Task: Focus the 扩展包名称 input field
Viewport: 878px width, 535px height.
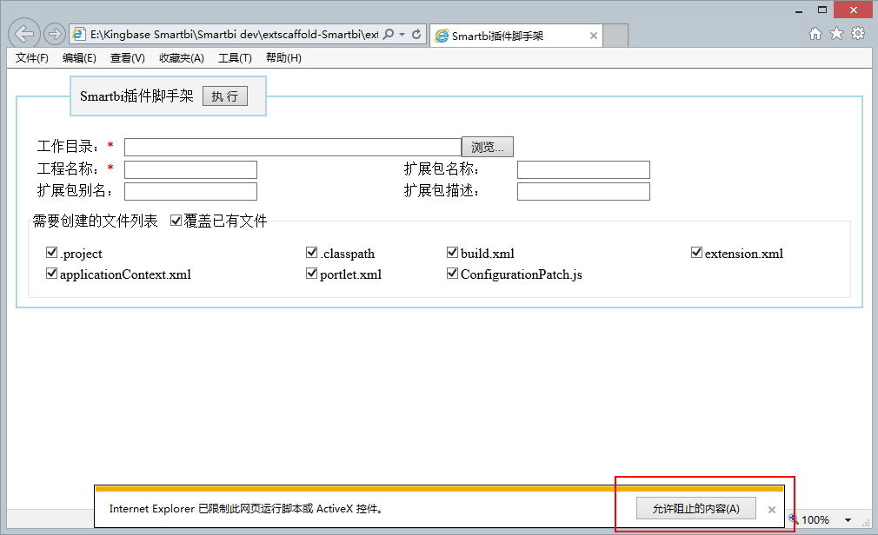Action: [583, 169]
